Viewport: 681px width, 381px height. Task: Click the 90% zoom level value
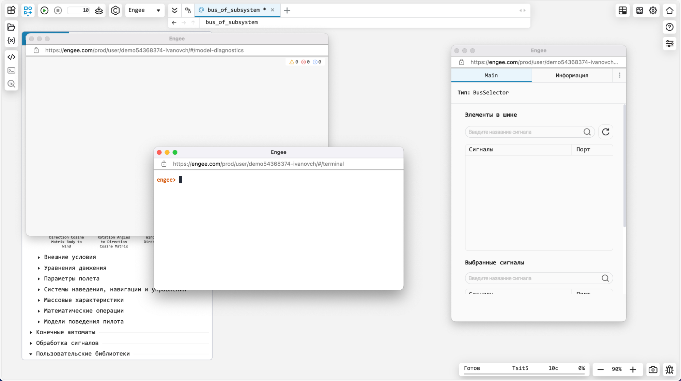coord(617,369)
